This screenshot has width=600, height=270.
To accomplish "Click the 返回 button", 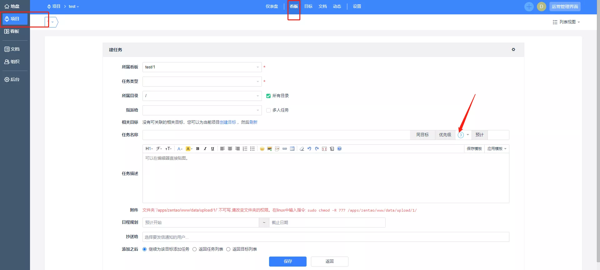I will pos(330,262).
